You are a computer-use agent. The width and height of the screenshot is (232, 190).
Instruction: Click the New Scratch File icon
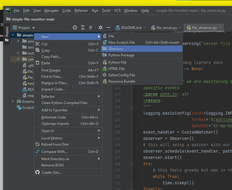pos(105,42)
